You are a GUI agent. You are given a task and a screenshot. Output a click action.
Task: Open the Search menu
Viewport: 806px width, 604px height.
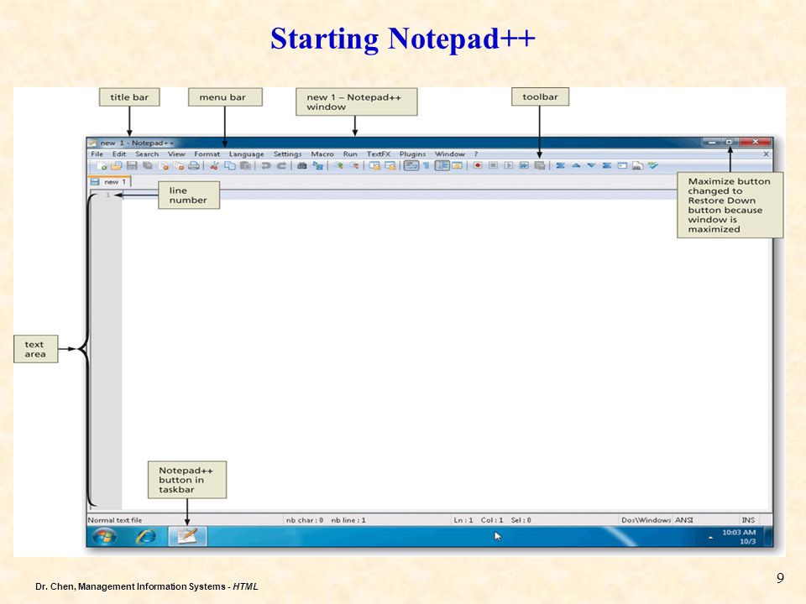click(147, 154)
